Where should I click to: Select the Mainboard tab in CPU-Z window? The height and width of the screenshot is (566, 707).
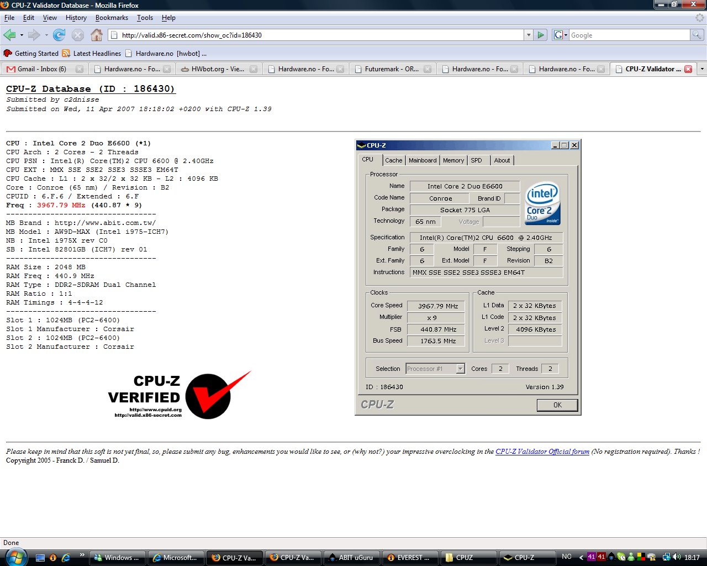pos(423,160)
